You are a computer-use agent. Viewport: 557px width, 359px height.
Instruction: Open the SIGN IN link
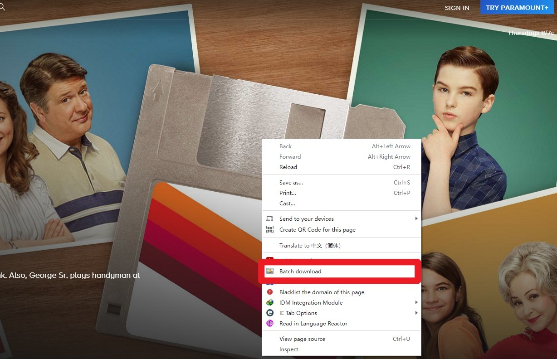click(457, 8)
